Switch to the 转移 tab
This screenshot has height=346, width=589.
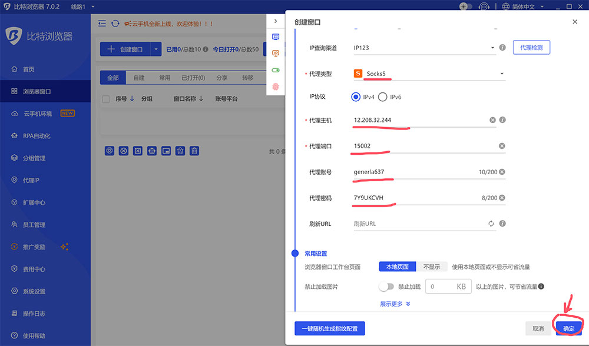(247, 78)
